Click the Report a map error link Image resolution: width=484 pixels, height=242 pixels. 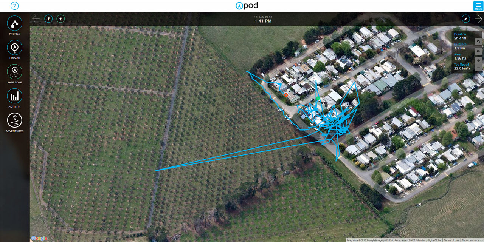tap(472, 240)
